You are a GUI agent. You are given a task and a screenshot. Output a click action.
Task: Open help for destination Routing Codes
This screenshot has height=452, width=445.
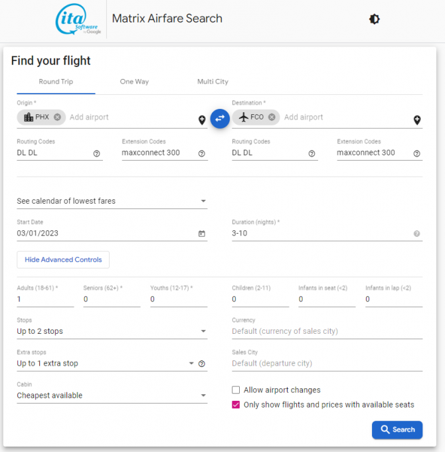311,153
